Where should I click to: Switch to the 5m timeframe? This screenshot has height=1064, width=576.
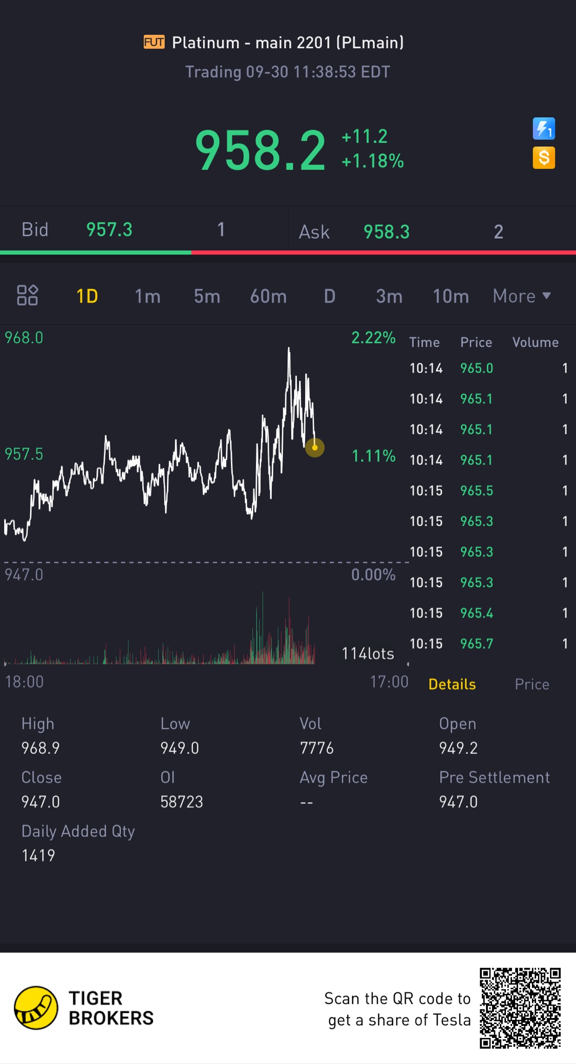207,296
